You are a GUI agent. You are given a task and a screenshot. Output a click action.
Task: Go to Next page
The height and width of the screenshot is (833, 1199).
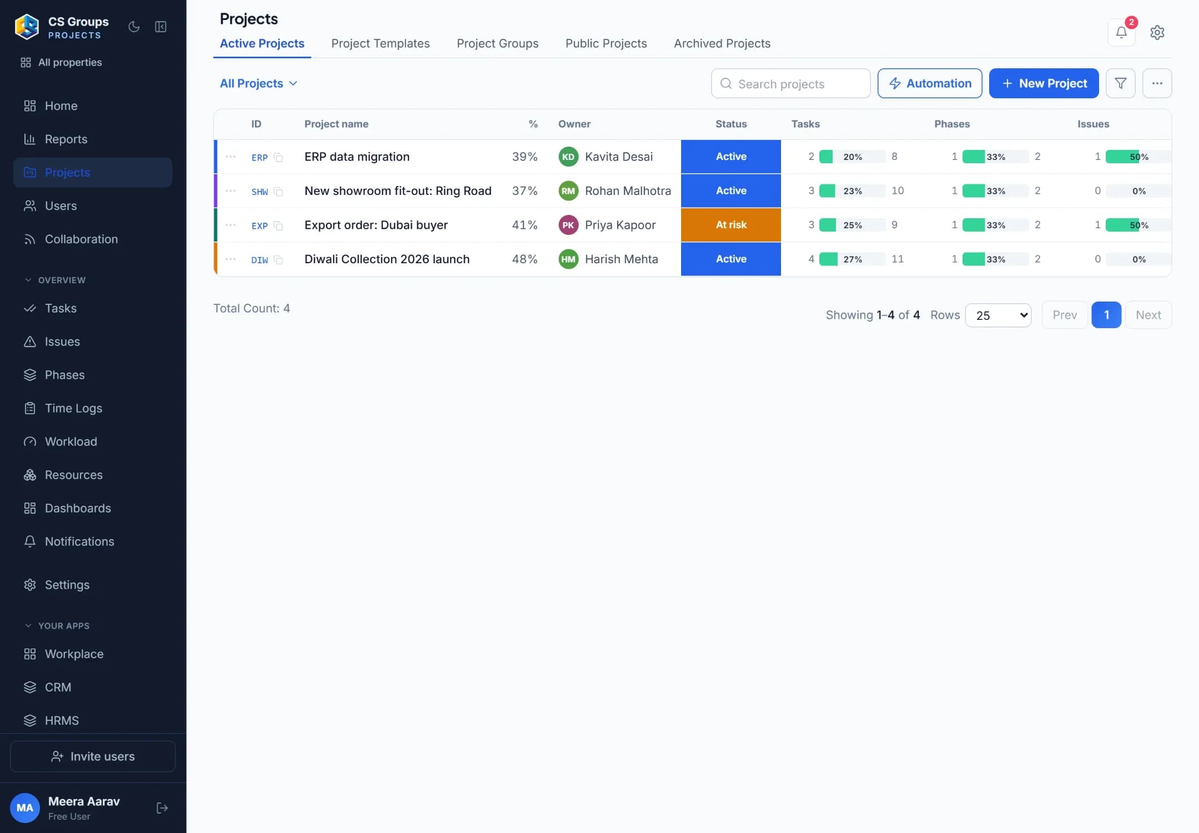pos(1148,315)
